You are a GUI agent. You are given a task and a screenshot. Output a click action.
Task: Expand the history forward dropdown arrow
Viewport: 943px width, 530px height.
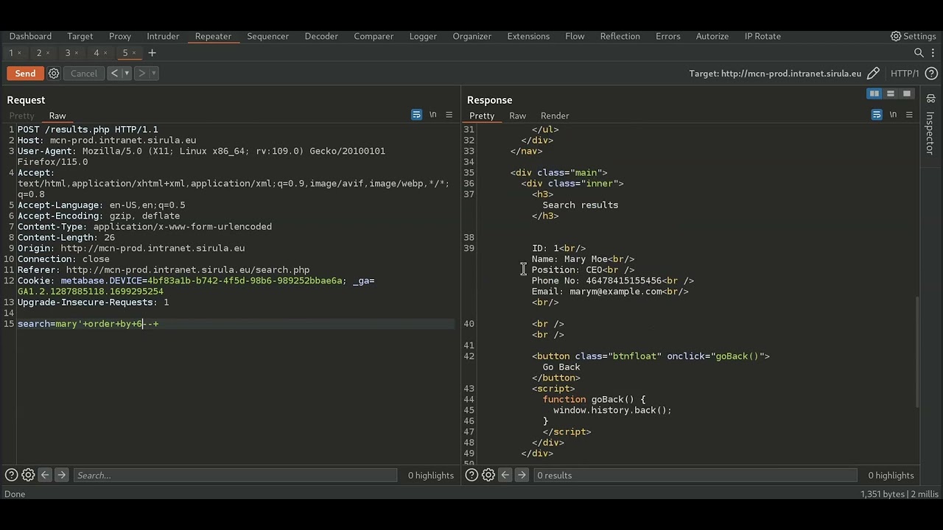153,74
